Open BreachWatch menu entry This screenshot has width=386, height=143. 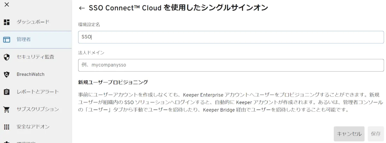click(x=31, y=74)
